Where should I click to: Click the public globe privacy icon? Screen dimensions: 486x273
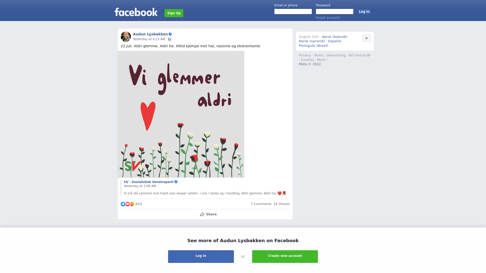(x=170, y=39)
